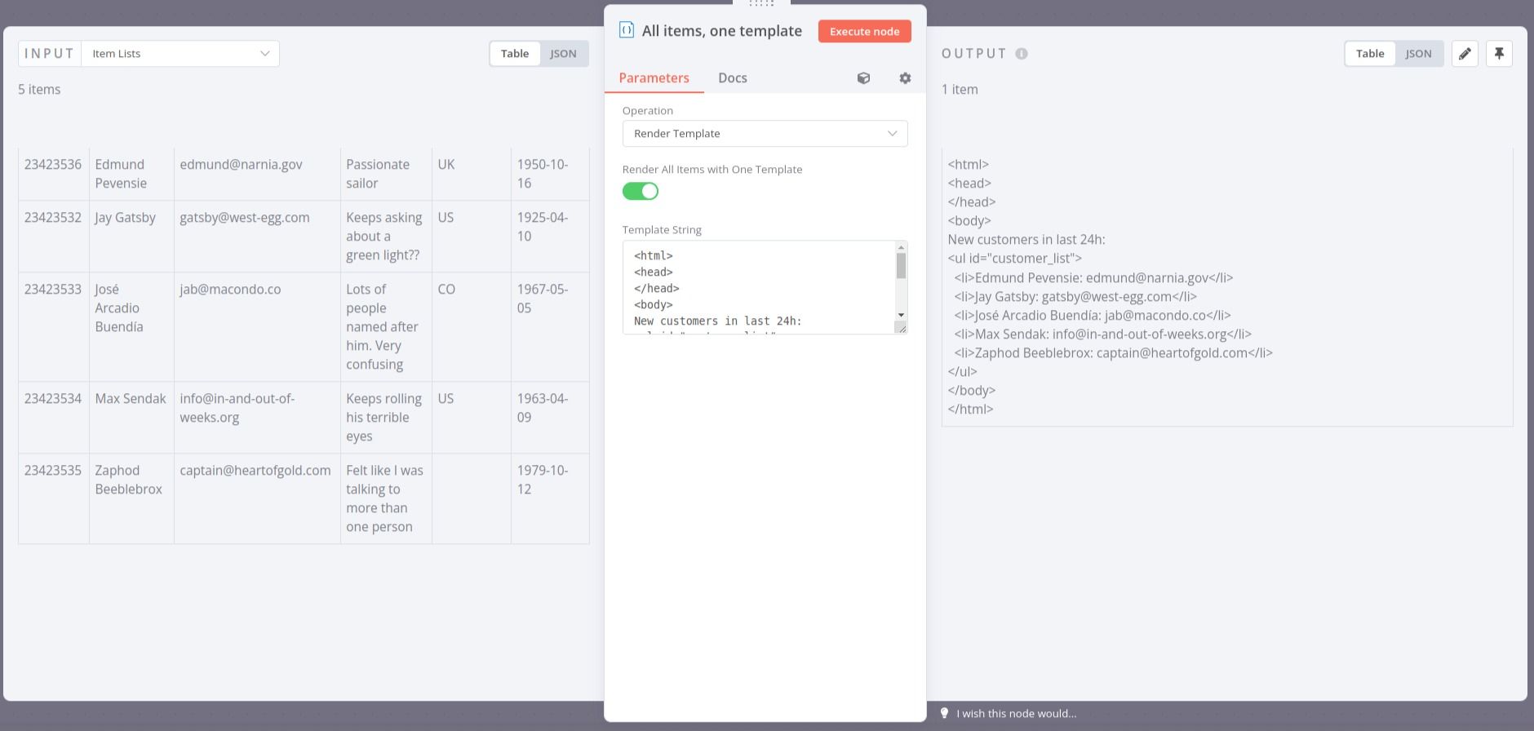Image resolution: width=1534 pixels, height=731 pixels.
Task: Switch output view to JSON
Action: tap(1418, 54)
